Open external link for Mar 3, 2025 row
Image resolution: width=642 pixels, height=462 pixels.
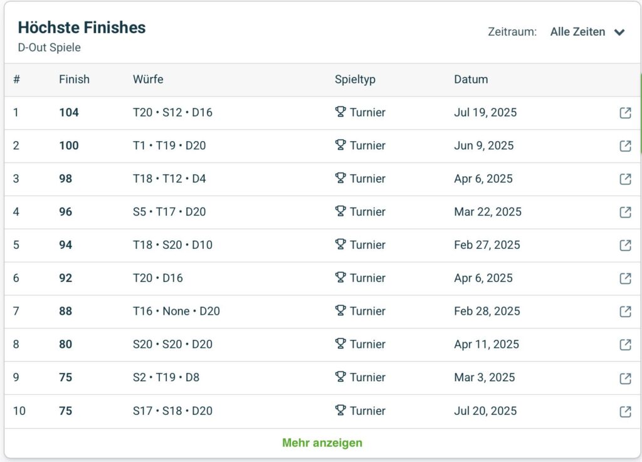click(x=625, y=378)
